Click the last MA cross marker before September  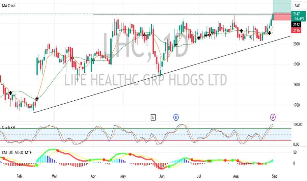click(269, 33)
